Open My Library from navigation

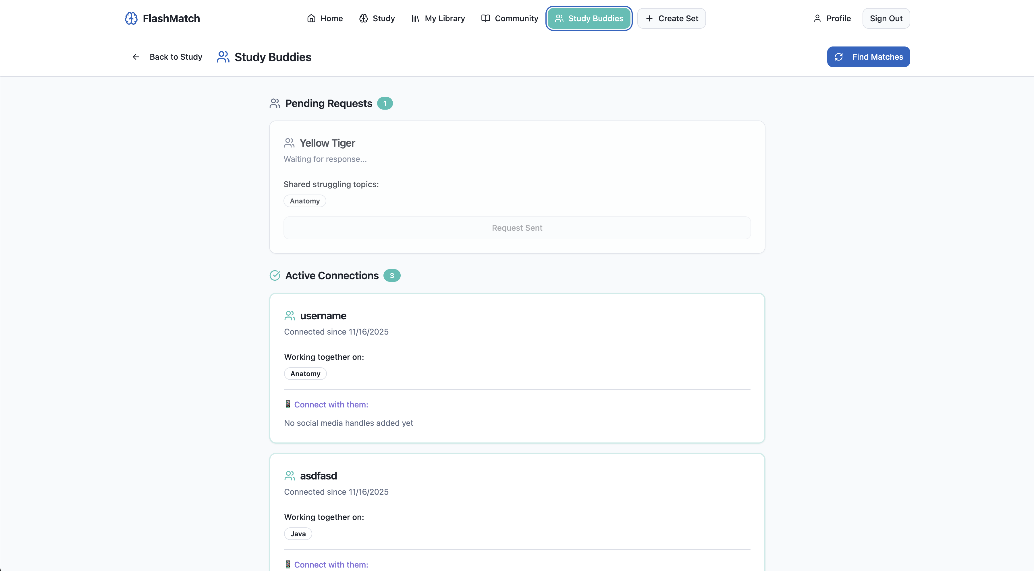438,18
